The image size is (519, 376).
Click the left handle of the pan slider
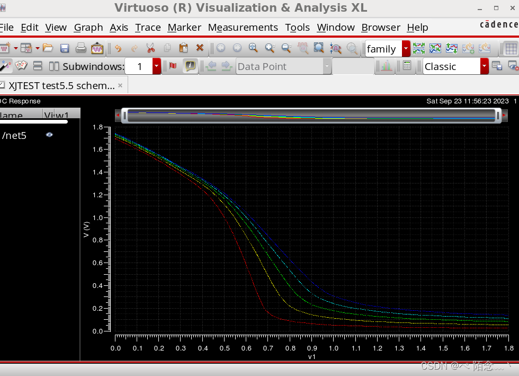pos(124,116)
